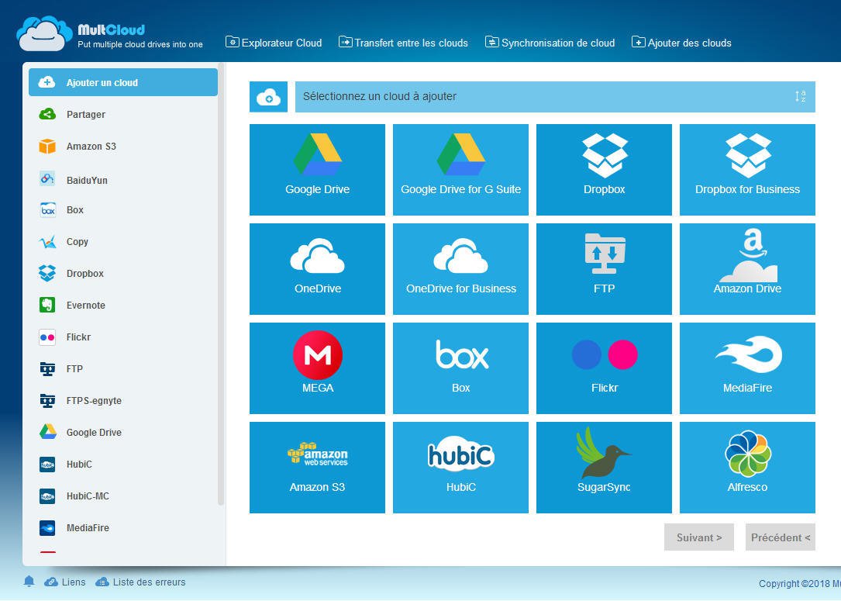Select the Google Drive cloud tile
Viewport: 841px width, 601px height.
pos(317,170)
